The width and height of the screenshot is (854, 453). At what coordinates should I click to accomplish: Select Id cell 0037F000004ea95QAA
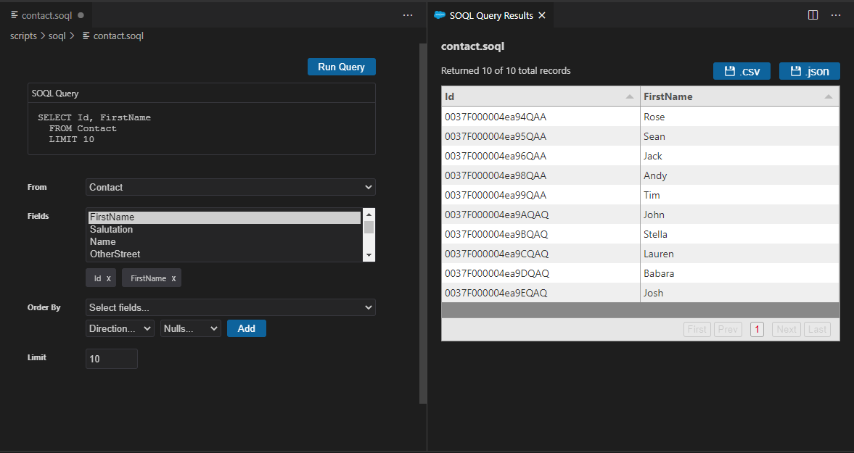point(541,136)
